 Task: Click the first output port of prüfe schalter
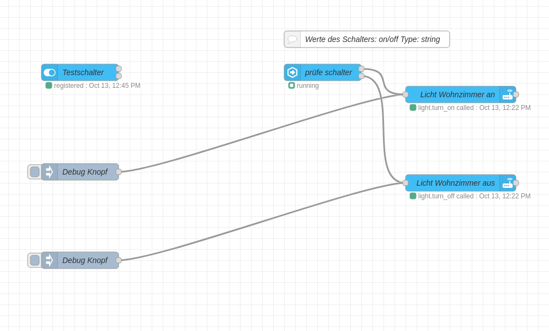pyautogui.click(x=361, y=69)
